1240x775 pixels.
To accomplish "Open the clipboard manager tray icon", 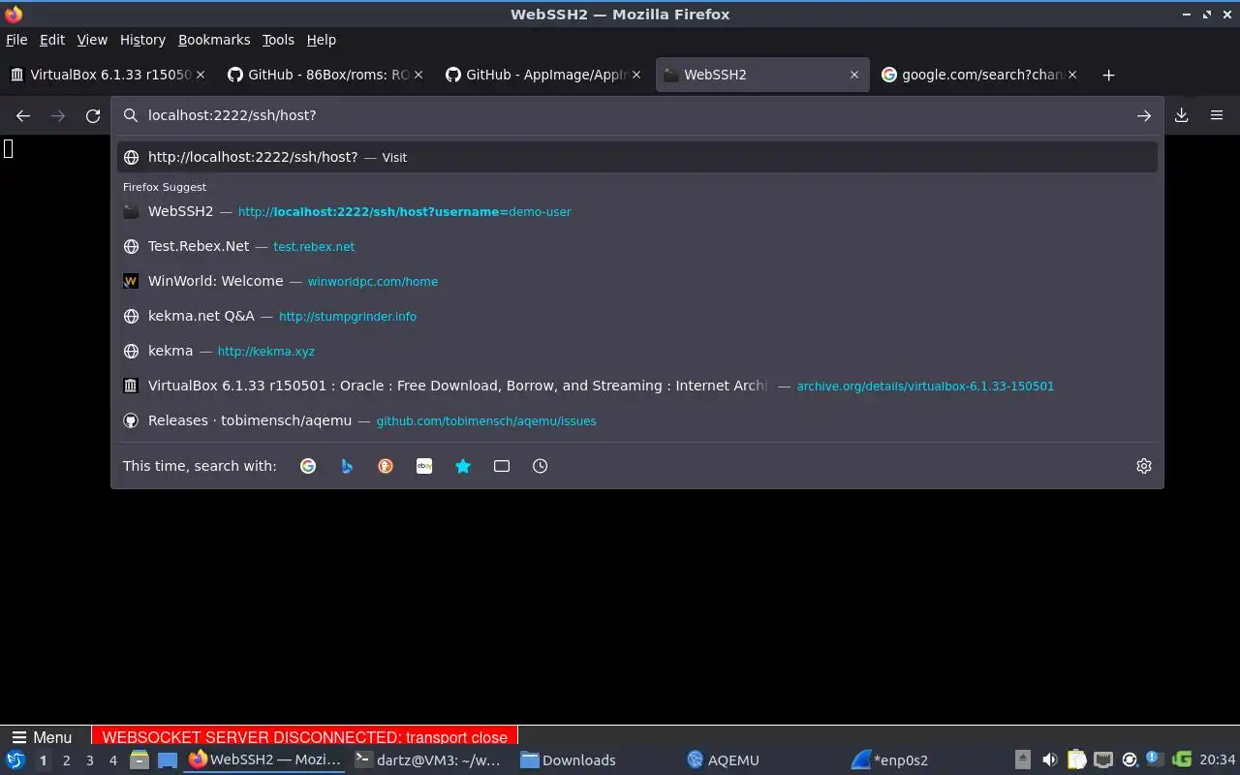I will click(1076, 760).
